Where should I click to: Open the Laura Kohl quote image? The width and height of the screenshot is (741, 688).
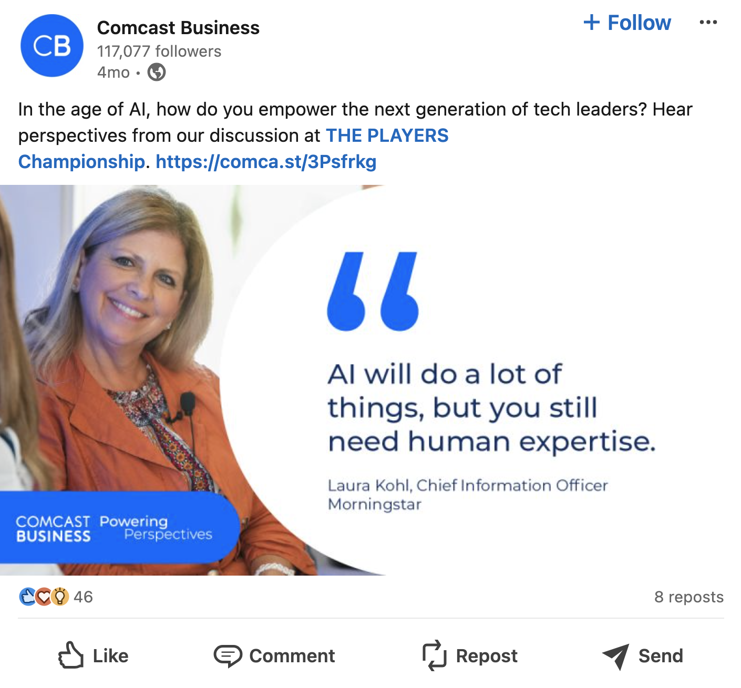pyautogui.click(x=370, y=380)
